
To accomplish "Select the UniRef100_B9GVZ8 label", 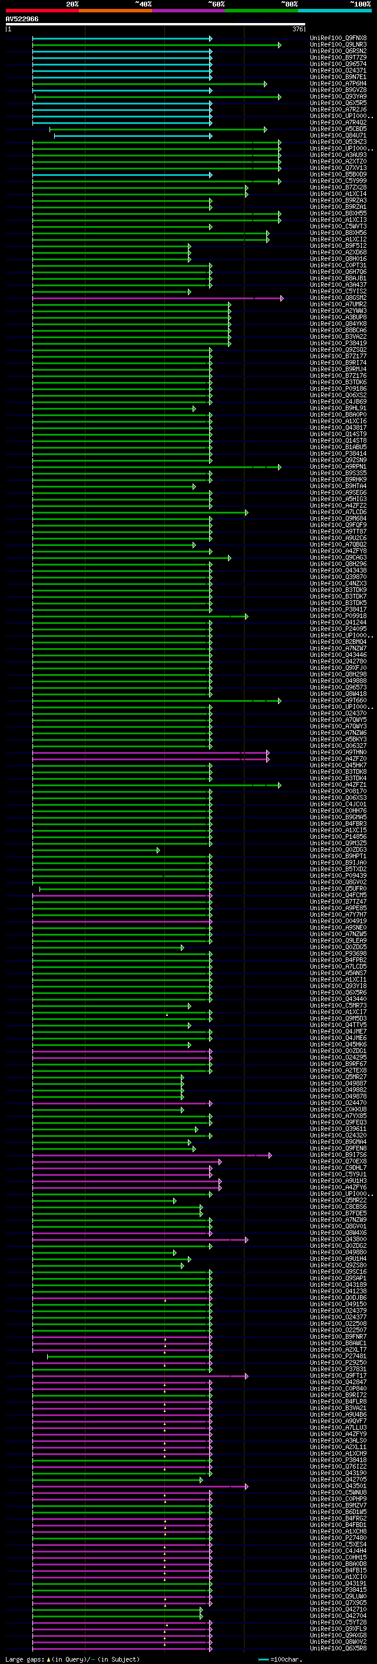I will click(338, 90).
